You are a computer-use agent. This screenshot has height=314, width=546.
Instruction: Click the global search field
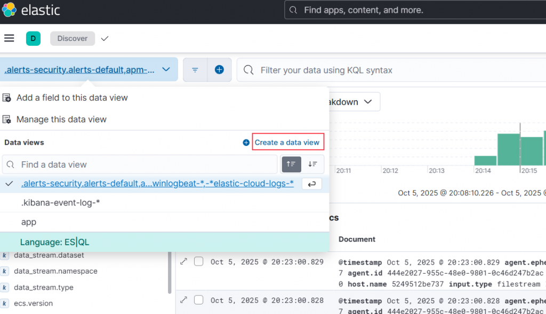click(415, 10)
